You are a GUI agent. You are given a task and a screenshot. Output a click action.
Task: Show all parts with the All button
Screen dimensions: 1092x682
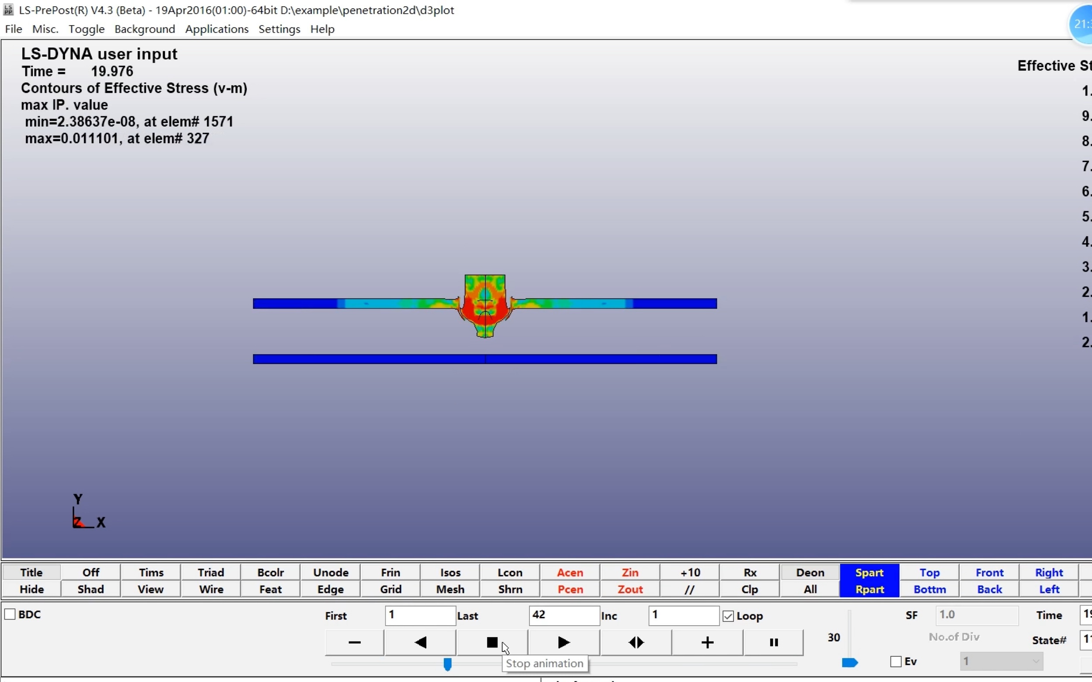pyautogui.click(x=809, y=589)
